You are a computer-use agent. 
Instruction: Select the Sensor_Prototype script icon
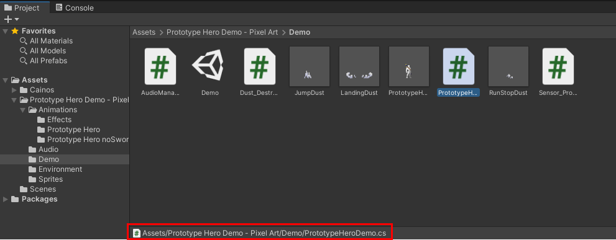[558, 66]
